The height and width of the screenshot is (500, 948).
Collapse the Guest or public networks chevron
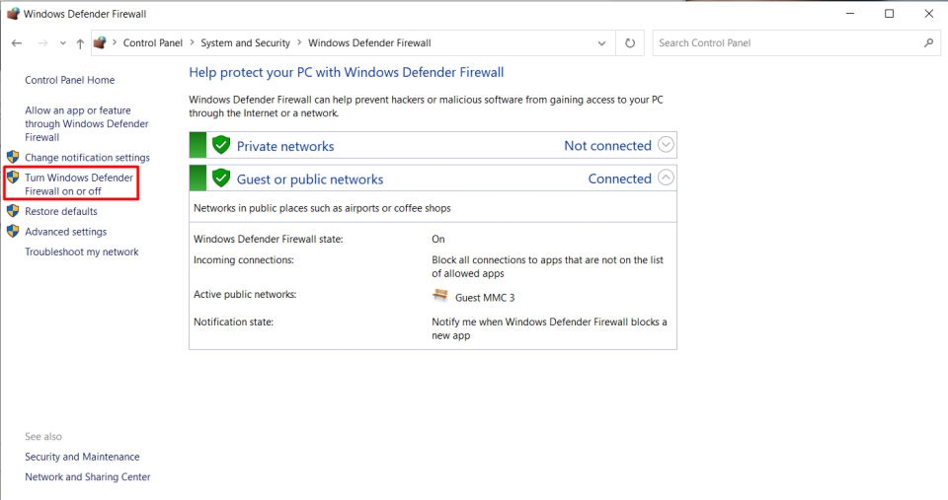(x=667, y=179)
